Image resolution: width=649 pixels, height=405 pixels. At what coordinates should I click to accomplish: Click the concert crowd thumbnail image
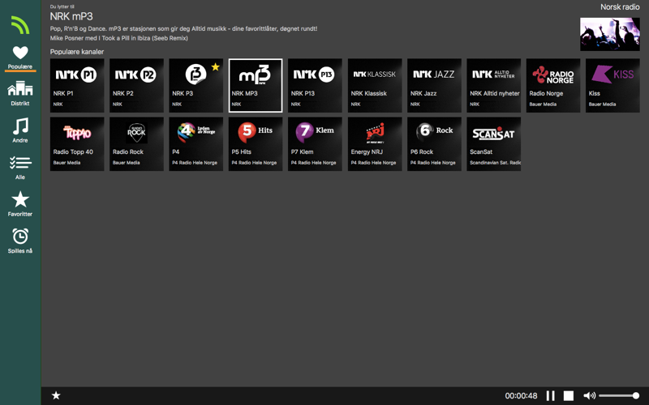(x=610, y=34)
